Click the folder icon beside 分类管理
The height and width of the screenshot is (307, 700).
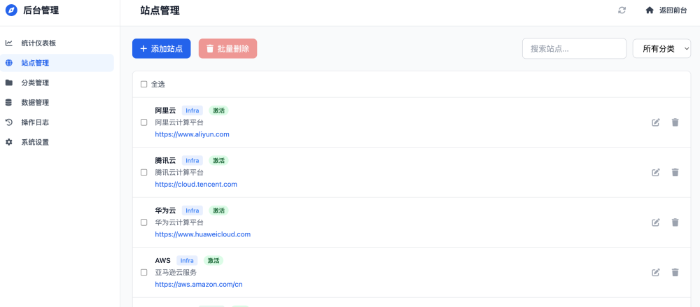pyautogui.click(x=9, y=83)
